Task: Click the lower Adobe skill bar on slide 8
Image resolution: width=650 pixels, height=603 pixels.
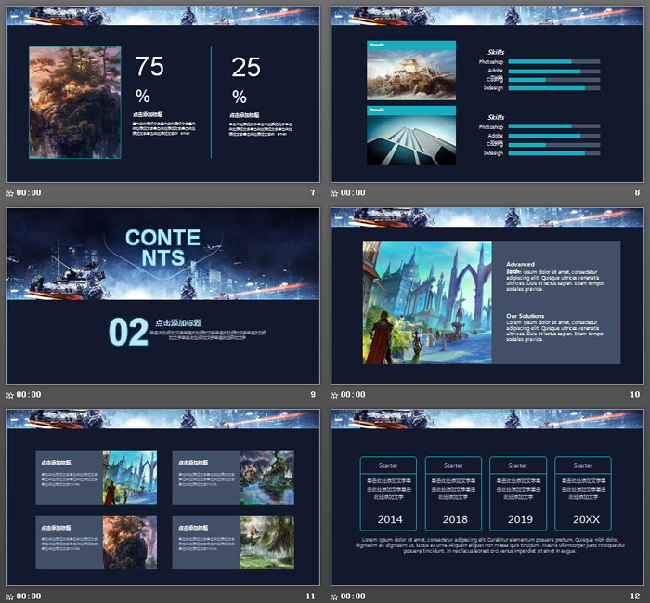Action: [554, 136]
